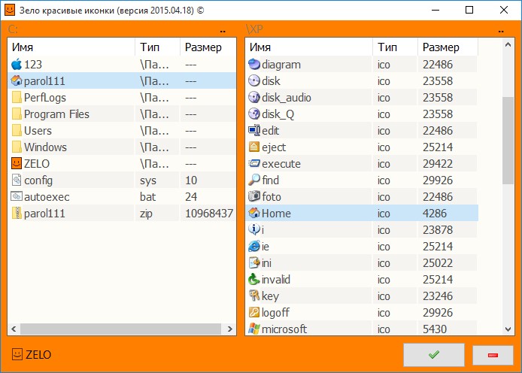Click the red minus cancel button

[x=493, y=356]
